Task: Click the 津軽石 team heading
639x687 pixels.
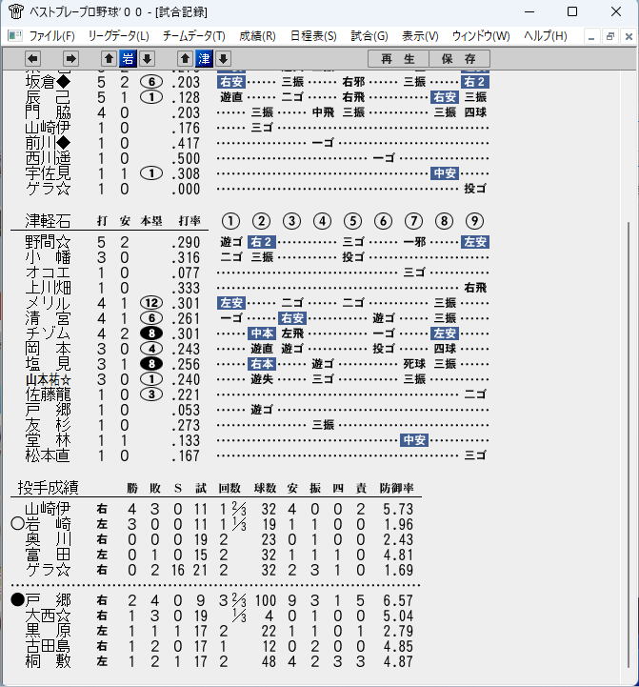Action: pyautogui.click(x=48, y=221)
